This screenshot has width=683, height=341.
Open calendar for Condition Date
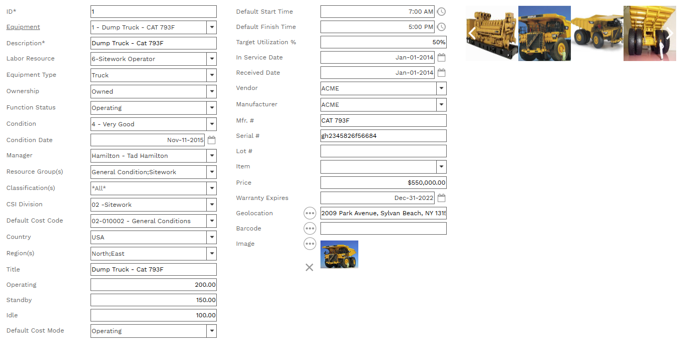point(212,140)
